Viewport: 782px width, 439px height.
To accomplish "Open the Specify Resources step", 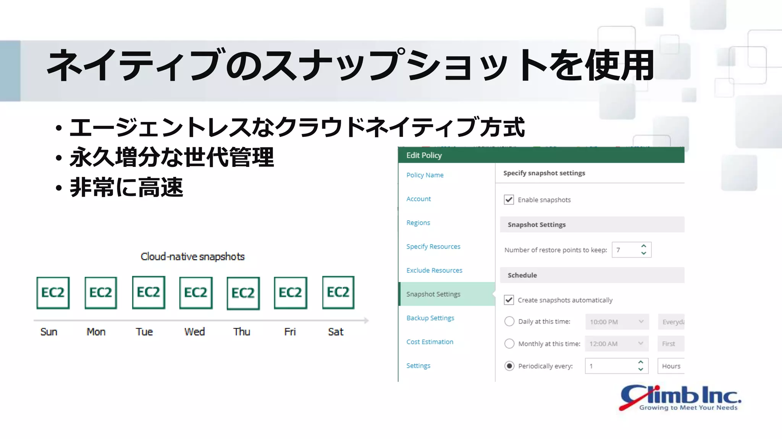I will pos(433,247).
